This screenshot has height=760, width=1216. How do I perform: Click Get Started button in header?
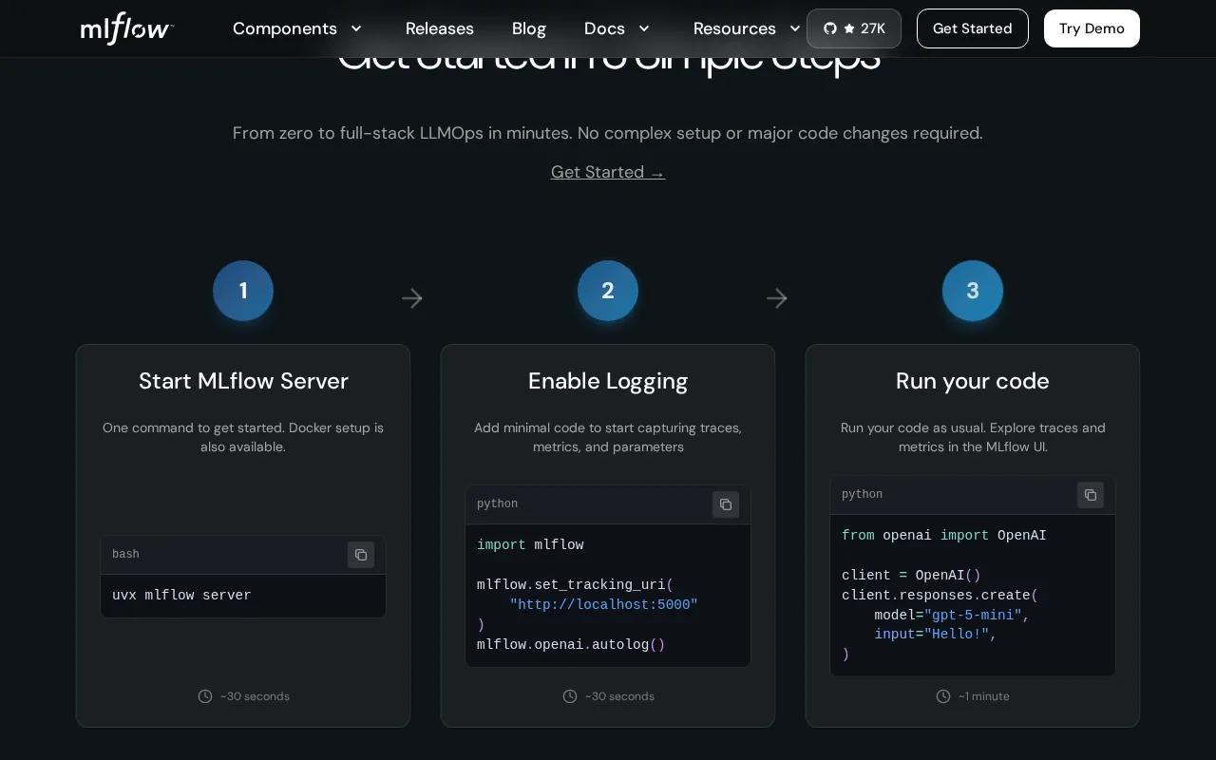click(x=973, y=28)
